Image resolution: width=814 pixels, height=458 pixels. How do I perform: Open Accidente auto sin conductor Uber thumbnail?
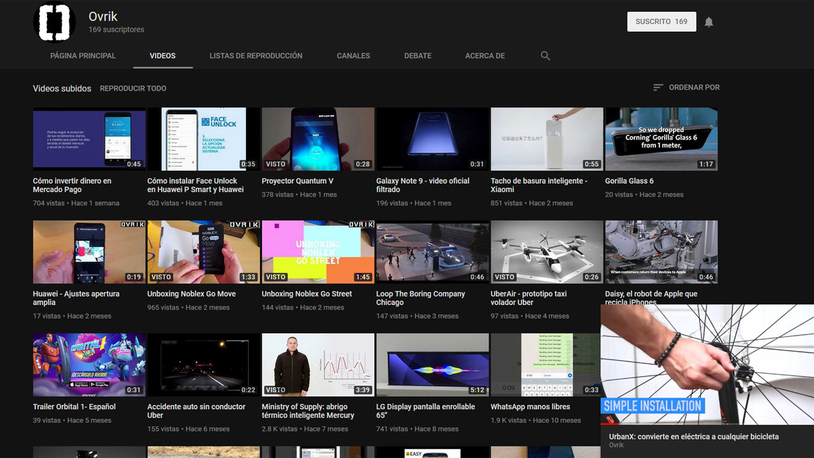pyautogui.click(x=203, y=364)
